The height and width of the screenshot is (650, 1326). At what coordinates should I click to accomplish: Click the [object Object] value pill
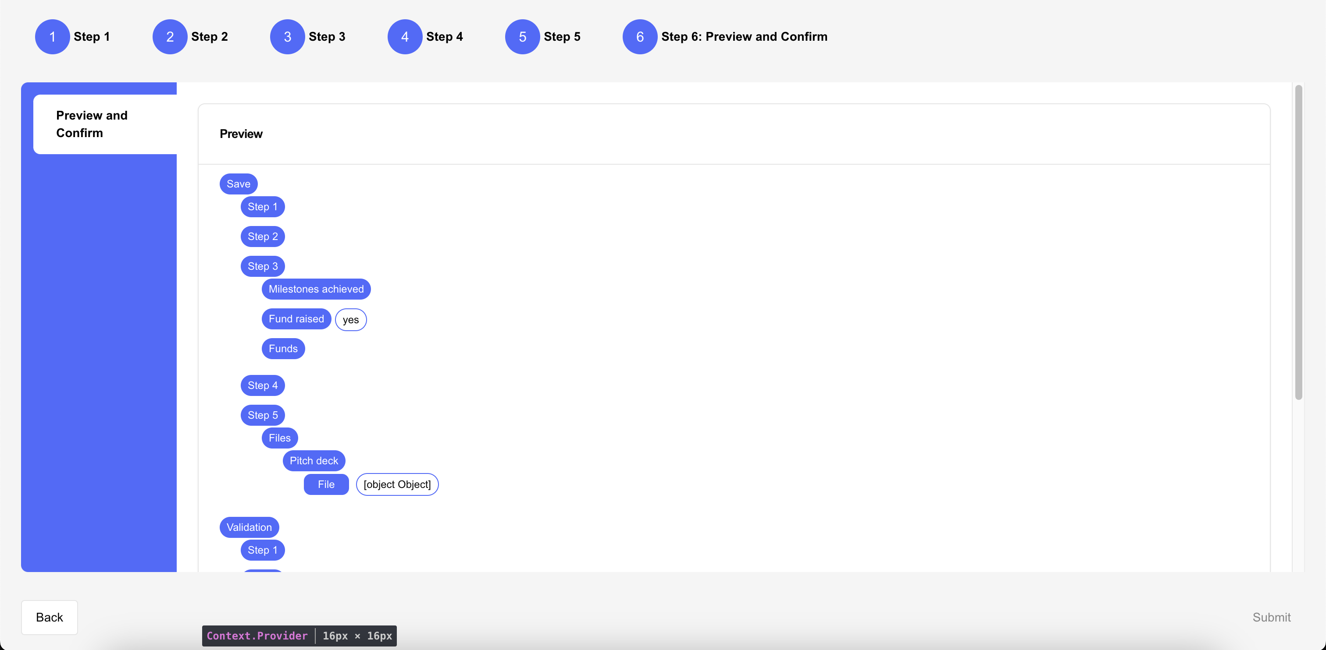click(x=397, y=484)
